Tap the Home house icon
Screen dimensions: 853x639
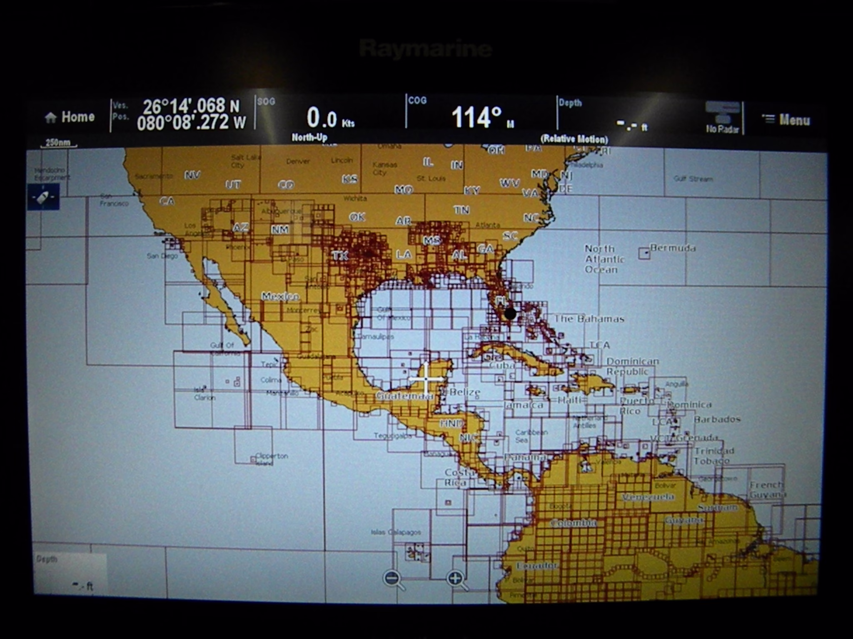(x=51, y=118)
